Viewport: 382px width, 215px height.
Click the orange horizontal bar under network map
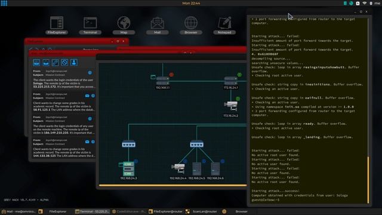pos(172,186)
